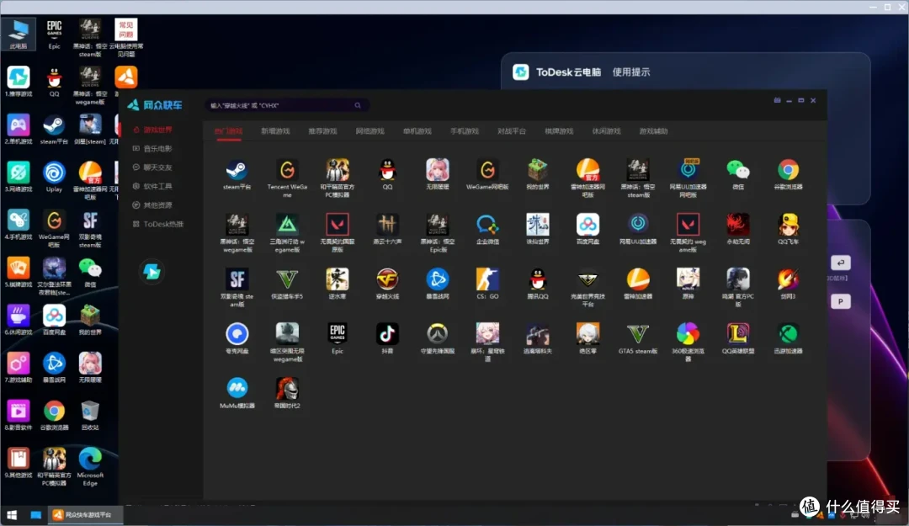Click the P key button on right

click(841, 301)
